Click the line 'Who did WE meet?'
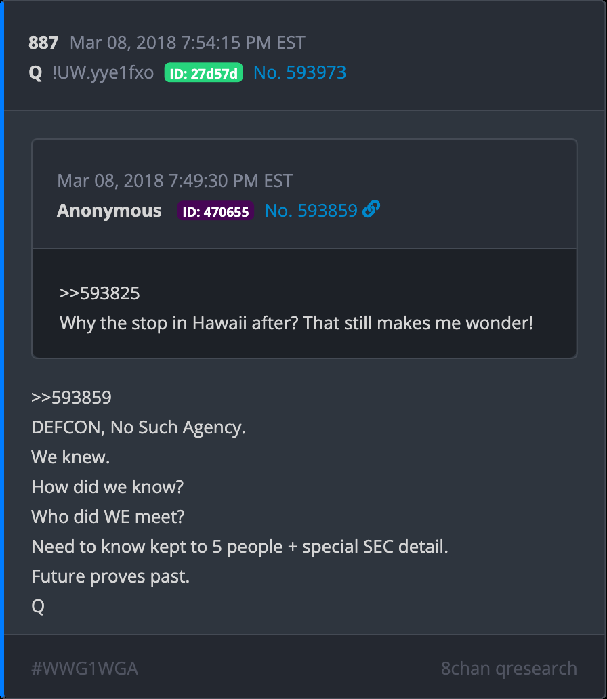The width and height of the screenshot is (607, 699). coord(108,517)
